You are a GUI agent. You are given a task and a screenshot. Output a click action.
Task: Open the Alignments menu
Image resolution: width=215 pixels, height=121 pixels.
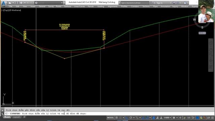[113, 6]
